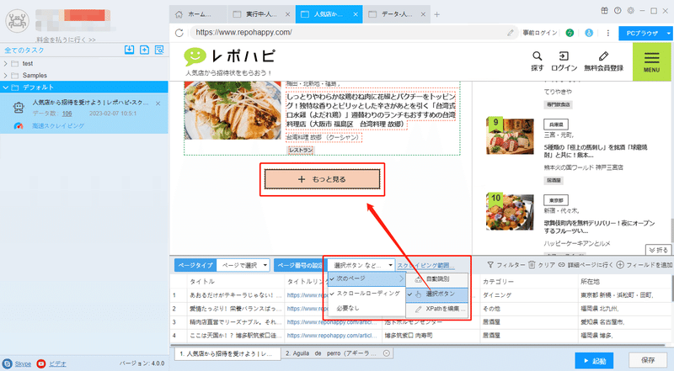Click the 保存 save button
Image resolution: width=674 pixels, height=371 pixels.
pyautogui.click(x=648, y=360)
